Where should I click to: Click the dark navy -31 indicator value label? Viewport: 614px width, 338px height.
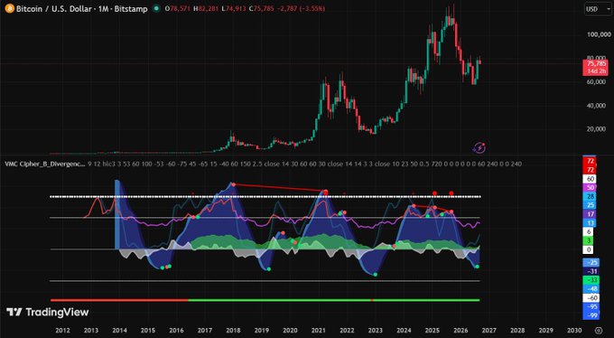591,271
